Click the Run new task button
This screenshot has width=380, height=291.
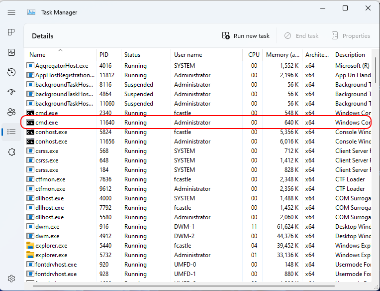click(246, 36)
